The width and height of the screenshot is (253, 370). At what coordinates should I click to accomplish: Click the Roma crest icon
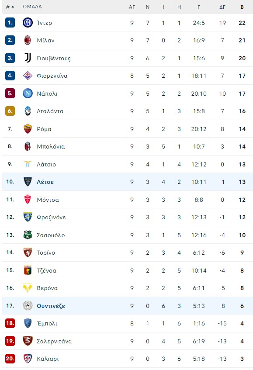coord(28,129)
